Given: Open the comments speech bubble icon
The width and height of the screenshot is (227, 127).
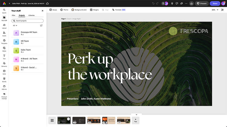Looking at the screenshot, I should (x=177, y=3).
